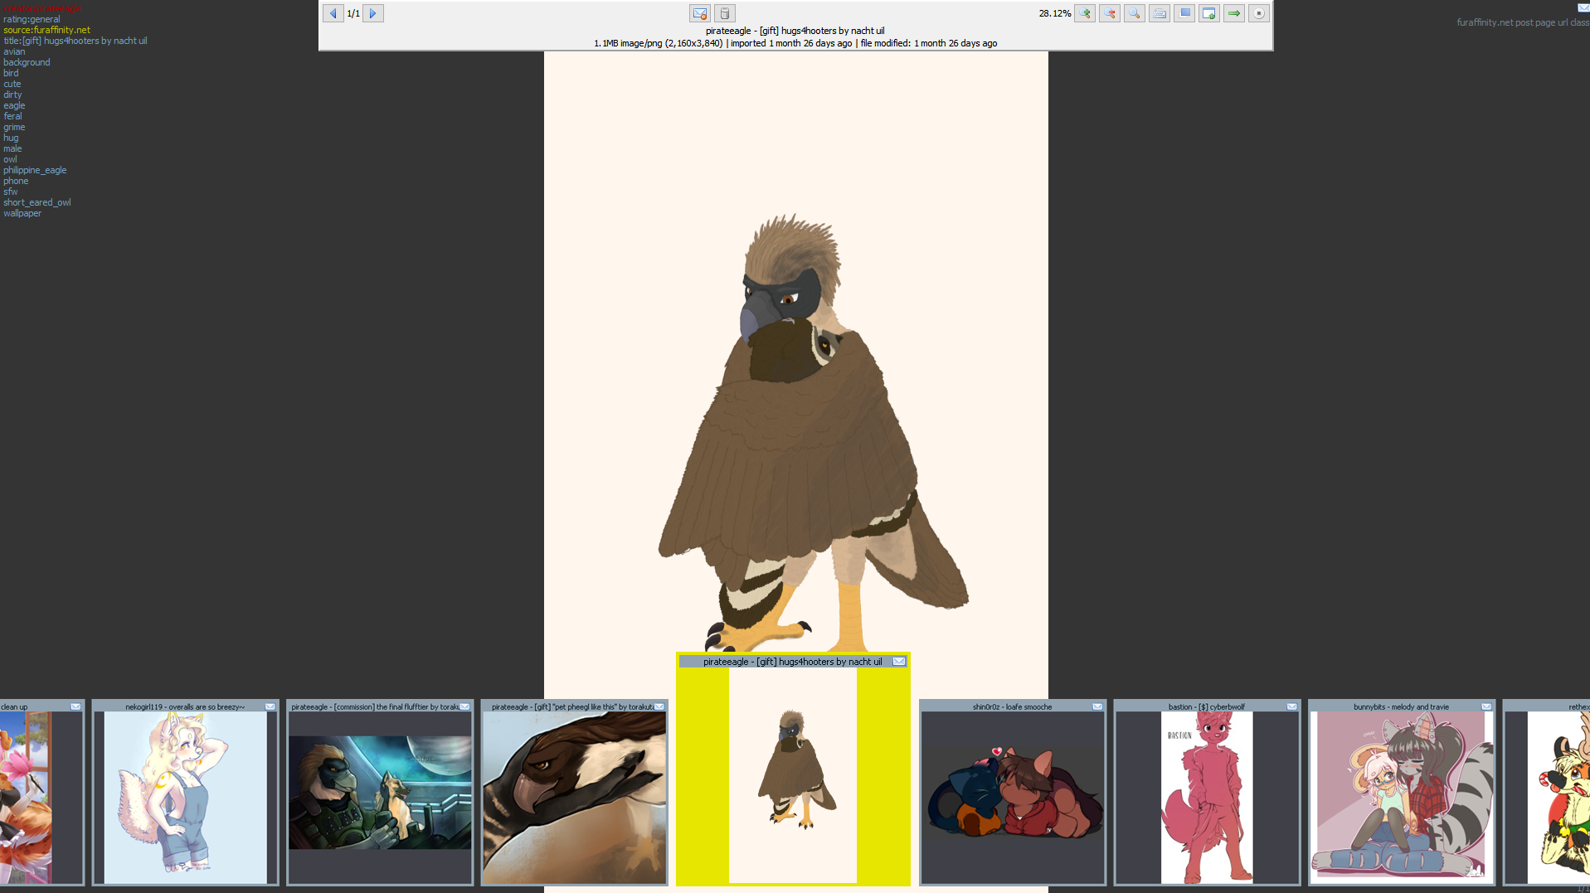
Task: Go to the next media file
Action: coord(373,13)
